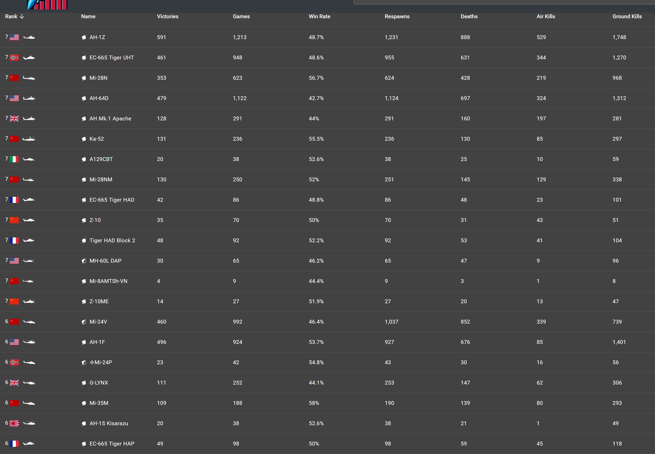Click the UK flag in AH Mk.1 Apache row
Screen dimensions: 655x454
coord(14,119)
